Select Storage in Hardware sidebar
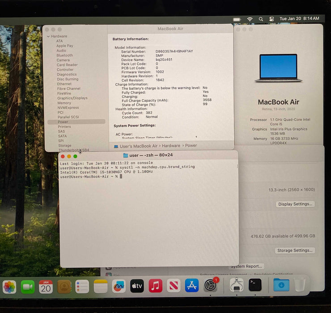Image resolution: width=331 pixels, height=313 pixels. coord(64,145)
